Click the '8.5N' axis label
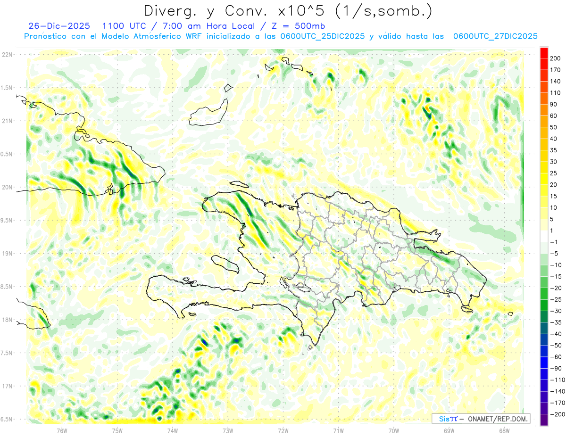The width and height of the screenshot is (566, 437). coord(7,287)
